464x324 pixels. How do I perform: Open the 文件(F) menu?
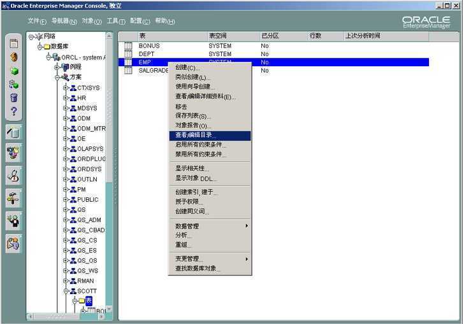37,21
